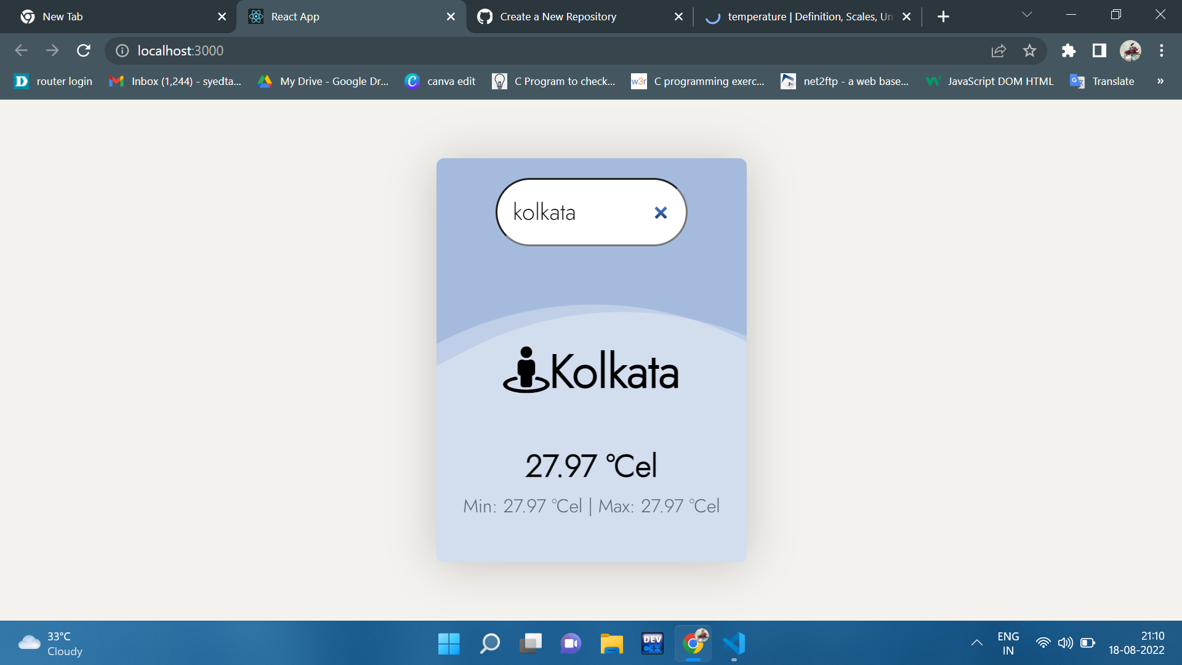The height and width of the screenshot is (665, 1182).
Task: Launch Visual Studio Code from the taskbar
Action: [x=734, y=643]
